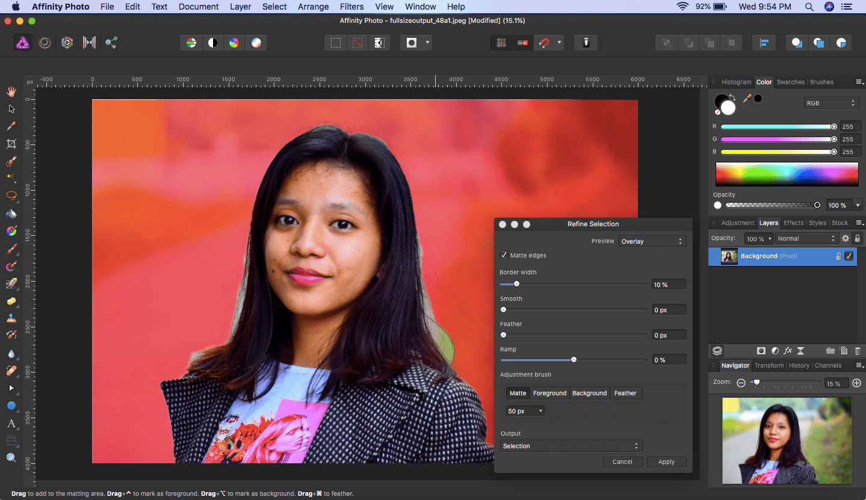Select the Foreground adjustment brush button

pyautogui.click(x=549, y=393)
